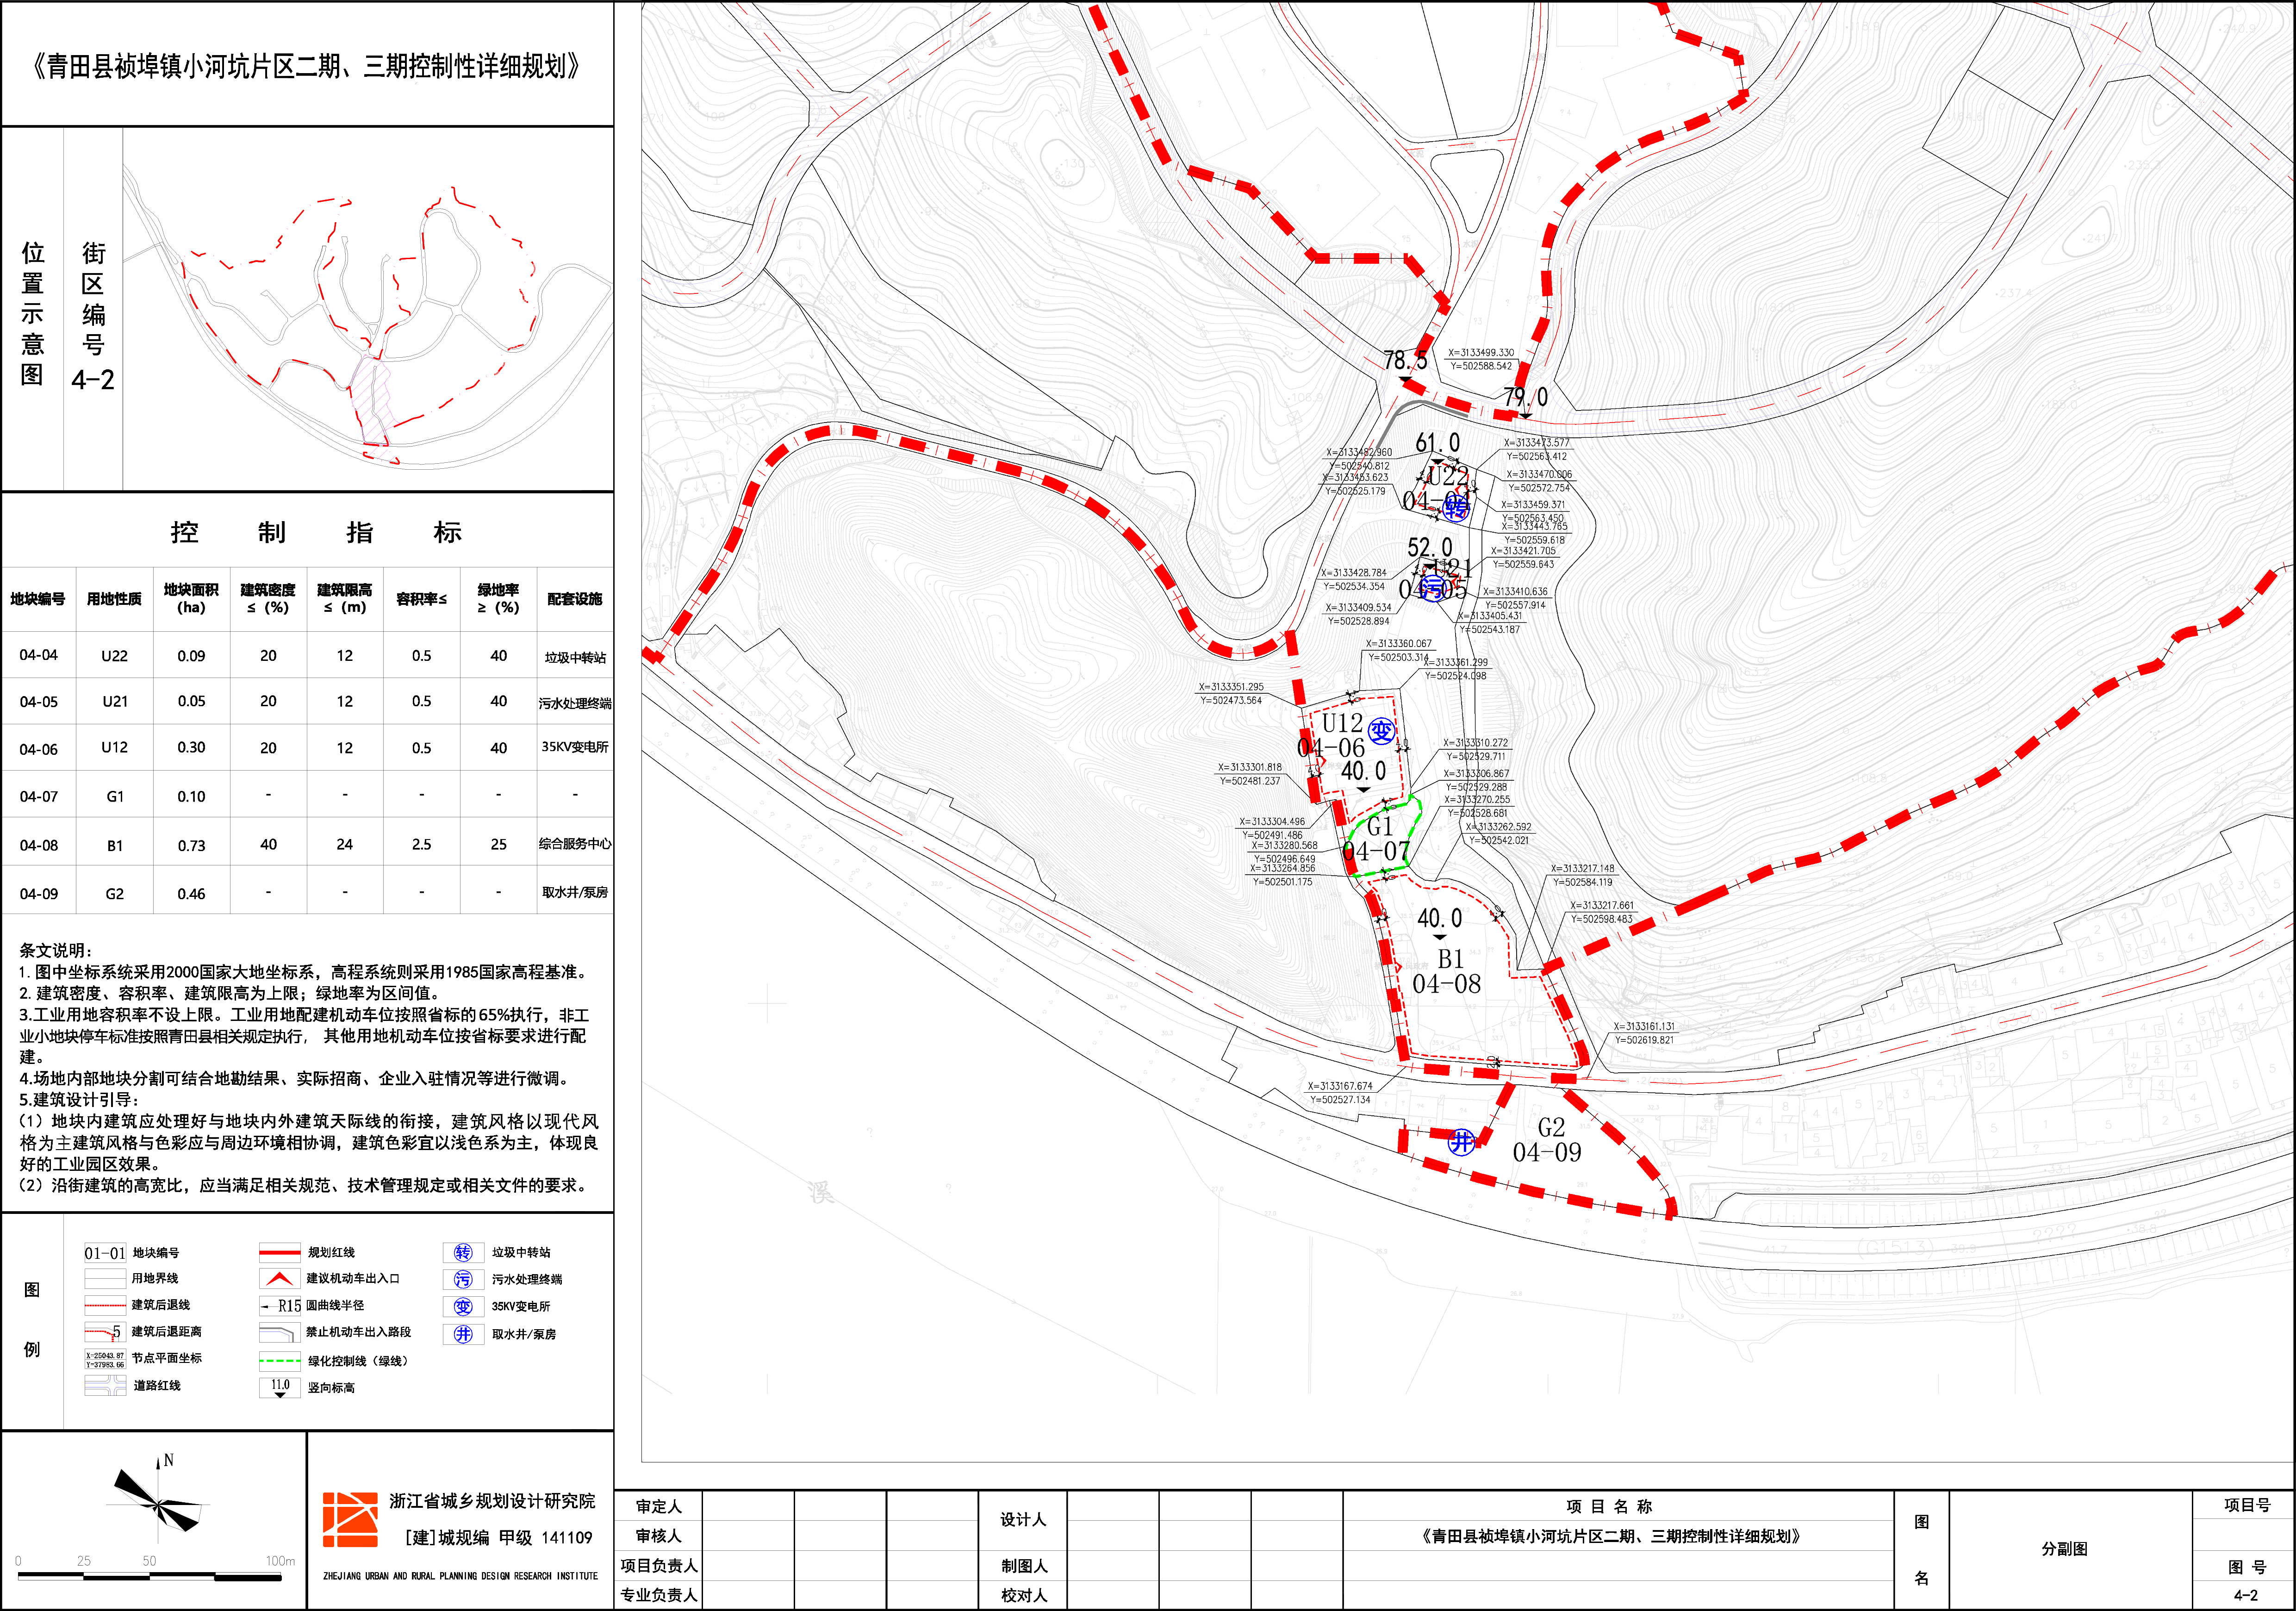Click the '浙江省城乡规划设计研究院' institute name
Screen dimensions: 2296x1611
click(491, 1501)
